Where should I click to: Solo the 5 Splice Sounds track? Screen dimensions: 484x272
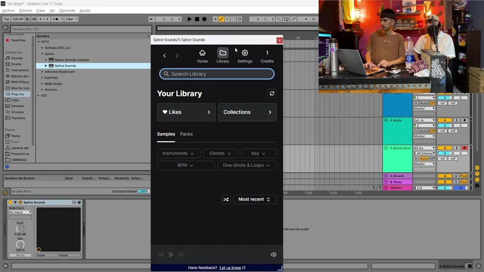pos(456,148)
